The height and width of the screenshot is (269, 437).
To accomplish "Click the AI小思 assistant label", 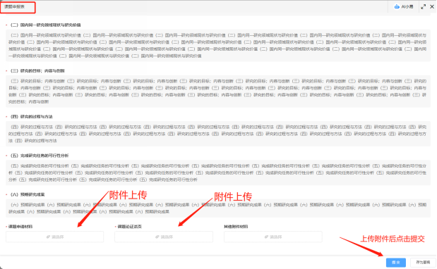I will 407,6.
